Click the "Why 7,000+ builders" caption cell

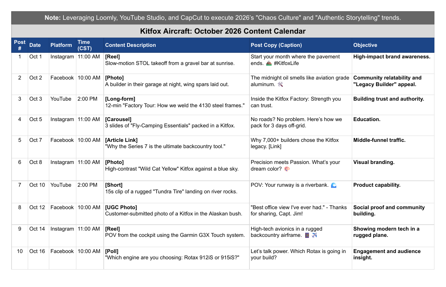click(301, 147)
